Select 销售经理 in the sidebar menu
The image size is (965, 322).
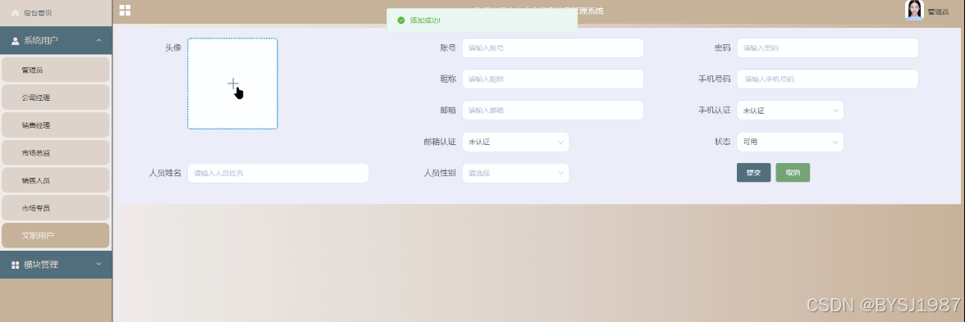point(56,125)
